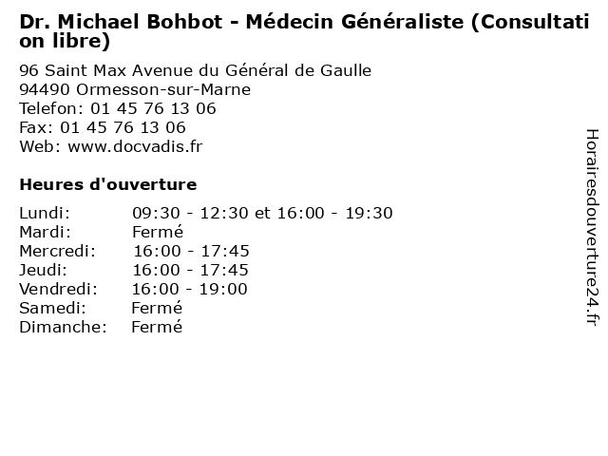Click the Dr. Michael Bohbot title heading
The width and height of the screenshot is (608, 456).
pyautogui.click(x=304, y=31)
